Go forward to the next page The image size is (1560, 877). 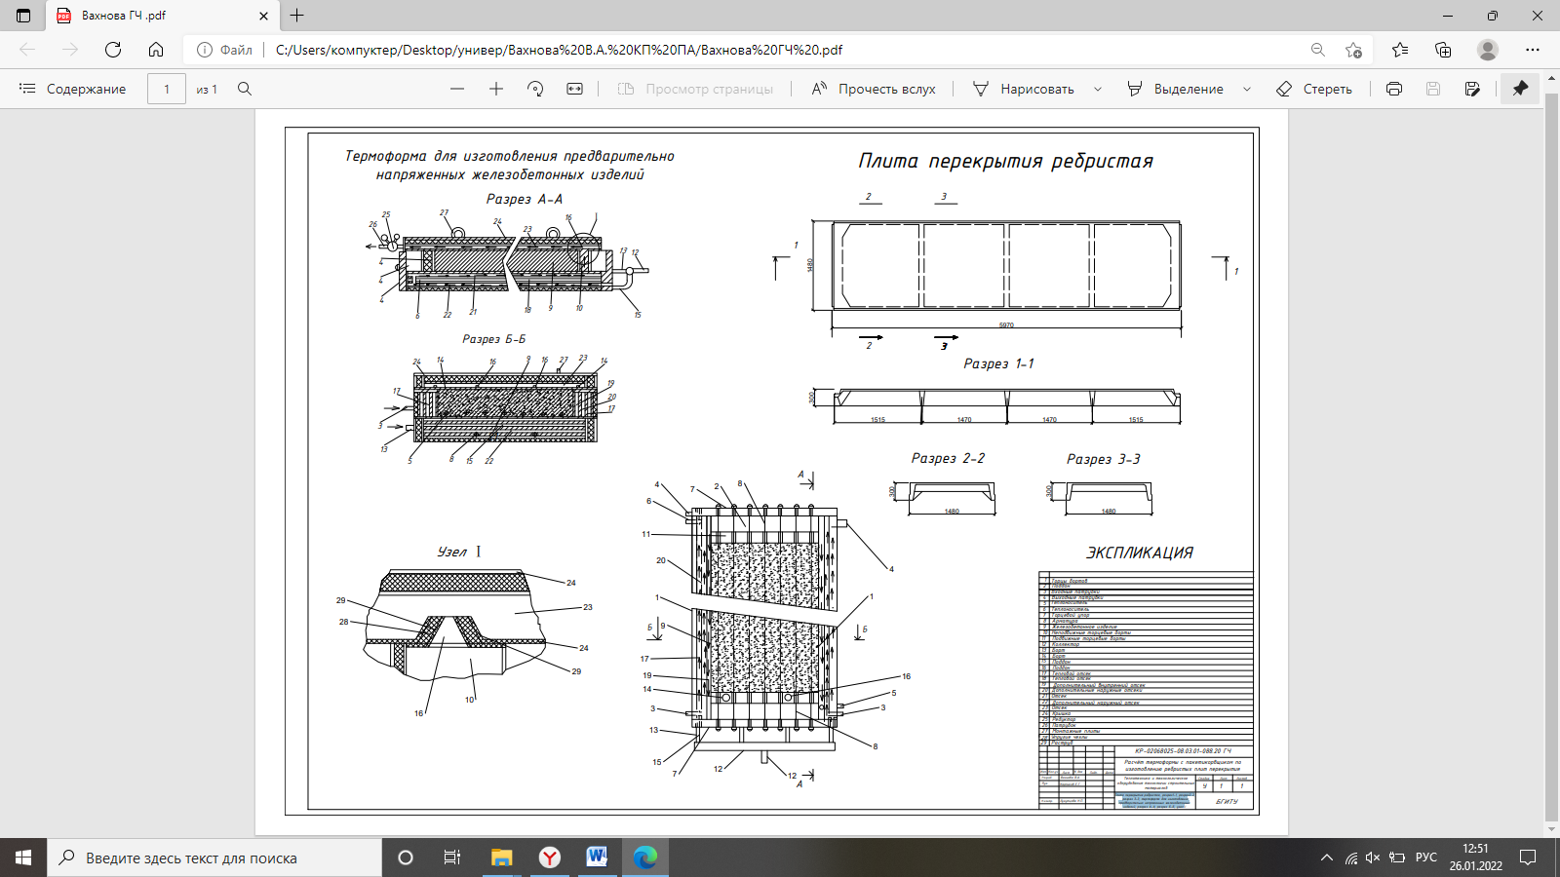point(70,50)
